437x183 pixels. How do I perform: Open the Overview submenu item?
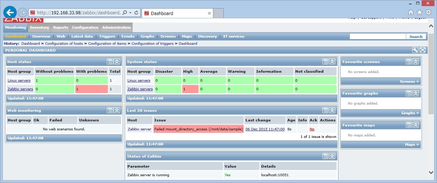tap(41, 37)
